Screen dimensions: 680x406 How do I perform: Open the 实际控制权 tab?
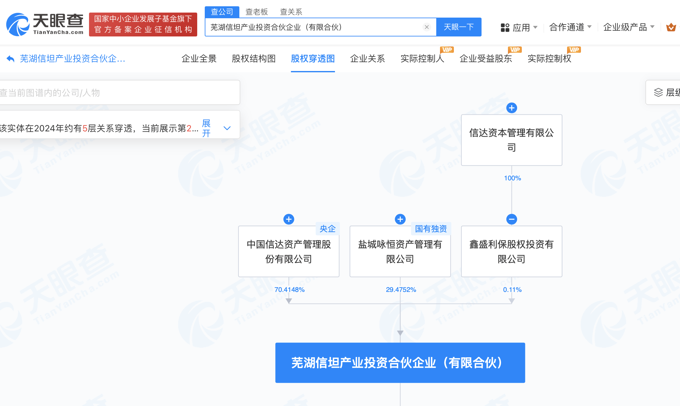click(x=549, y=59)
